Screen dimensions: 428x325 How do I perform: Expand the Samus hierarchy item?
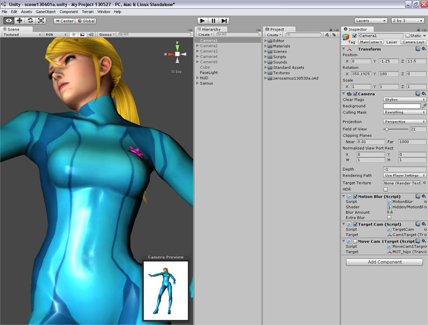coord(197,83)
